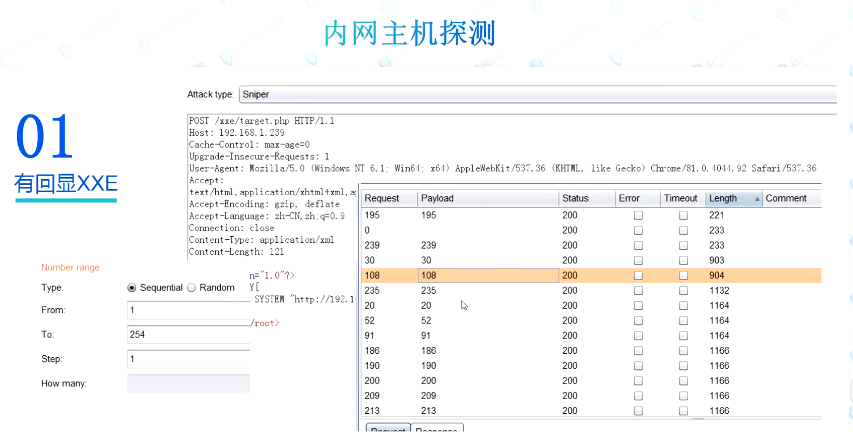The height and width of the screenshot is (435, 853).
Task: Toggle the Error checkbox for request 108
Action: click(x=638, y=275)
